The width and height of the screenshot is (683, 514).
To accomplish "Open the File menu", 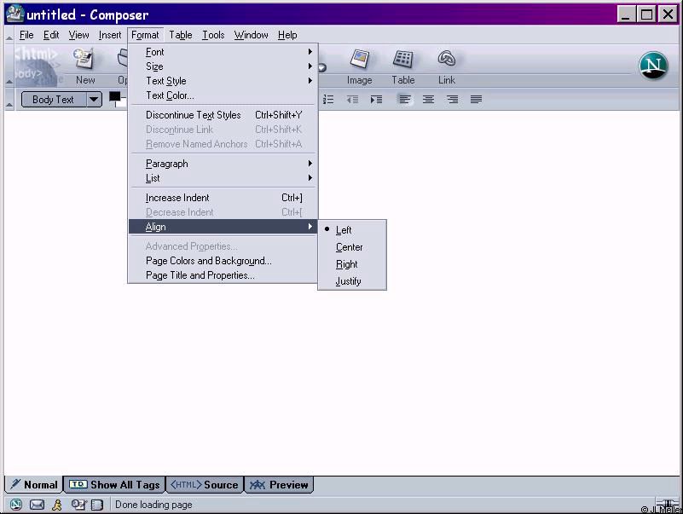I will [26, 35].
